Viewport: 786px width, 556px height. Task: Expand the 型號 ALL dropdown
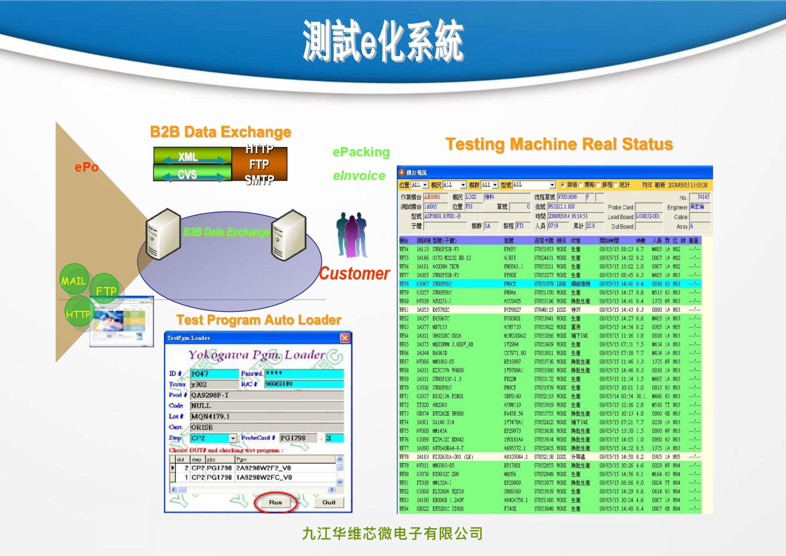point(552,185)
